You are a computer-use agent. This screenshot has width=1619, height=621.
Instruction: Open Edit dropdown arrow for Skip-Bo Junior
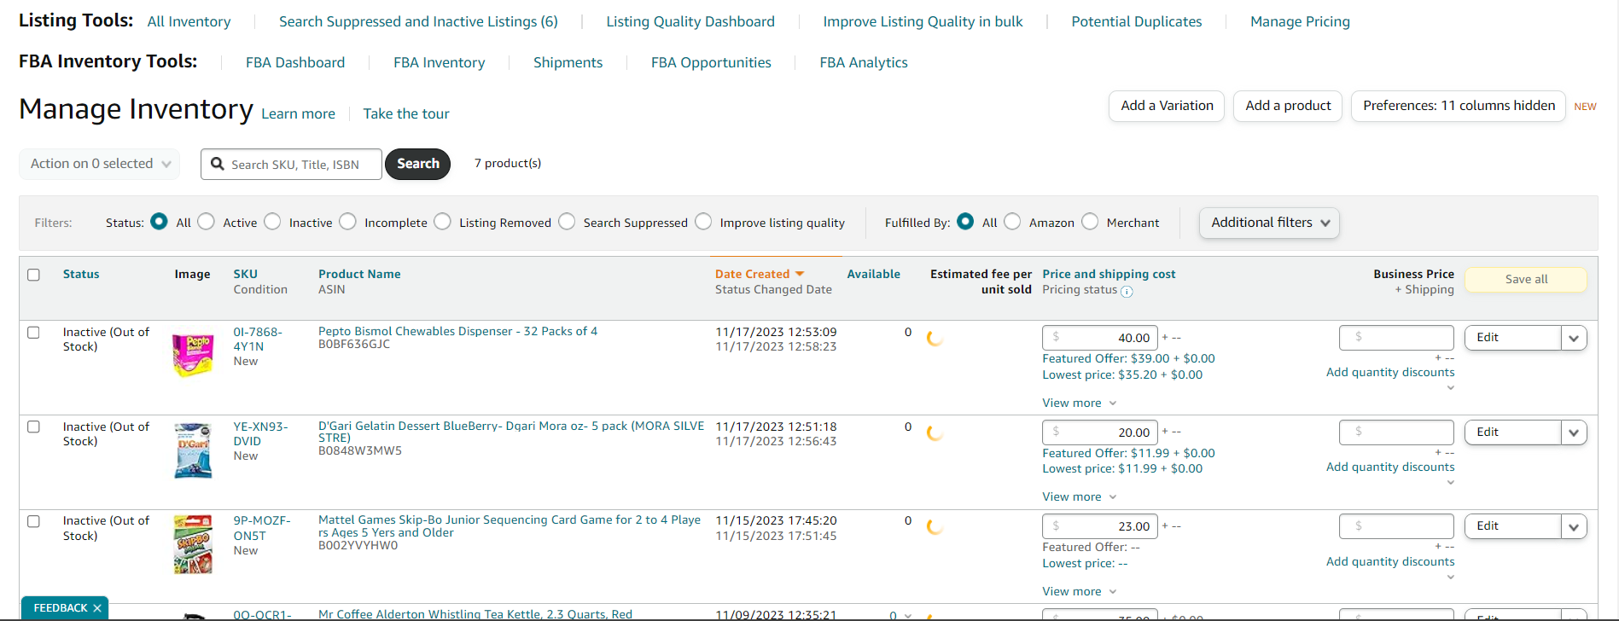(x=1574, y=526)
